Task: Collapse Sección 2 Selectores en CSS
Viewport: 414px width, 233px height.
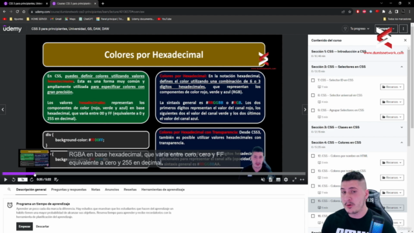Action: 402,67
